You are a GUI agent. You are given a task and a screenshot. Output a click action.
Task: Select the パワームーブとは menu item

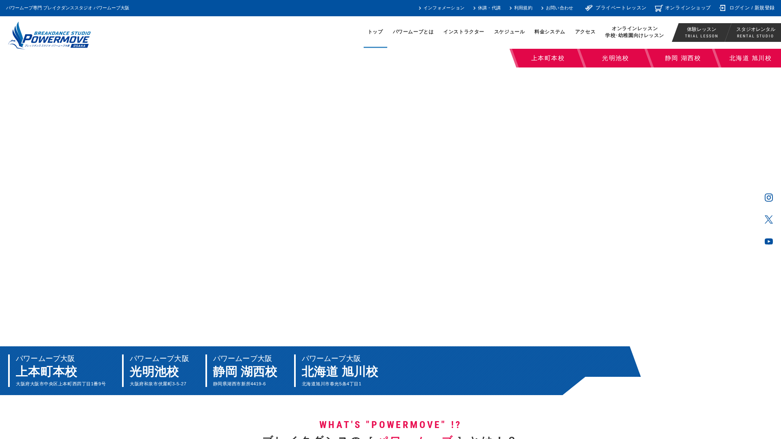pos(413,32)
